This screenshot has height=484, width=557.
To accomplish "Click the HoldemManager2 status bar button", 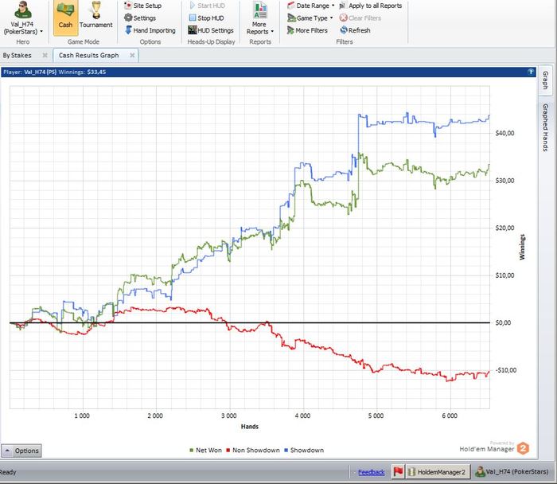I will coord(438,471).
